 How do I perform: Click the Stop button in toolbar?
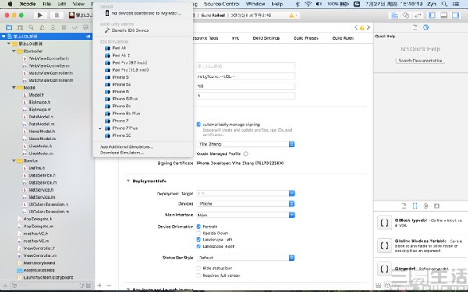57,16
